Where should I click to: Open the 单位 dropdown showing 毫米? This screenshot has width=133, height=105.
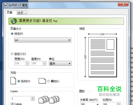(60, 63)
